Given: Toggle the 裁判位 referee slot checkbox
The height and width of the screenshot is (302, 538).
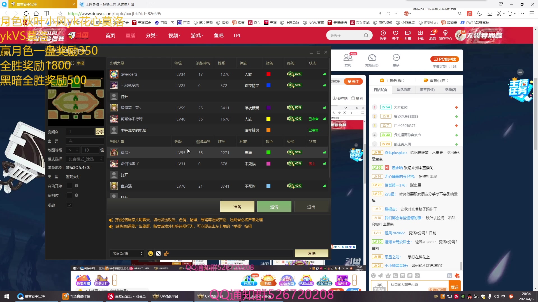Looking at the screenshot, I should click(x=69, y=195).
